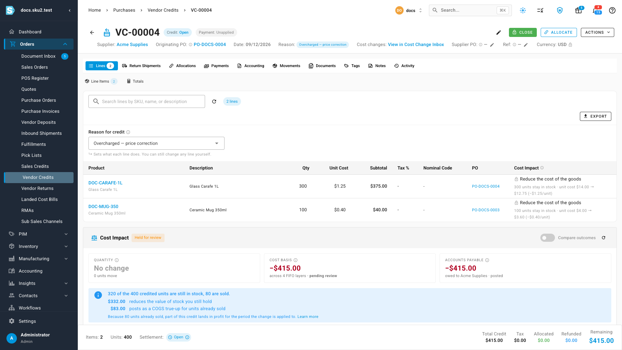Refresh the line items list
This screenshot has height=350, width=622.
214,101
